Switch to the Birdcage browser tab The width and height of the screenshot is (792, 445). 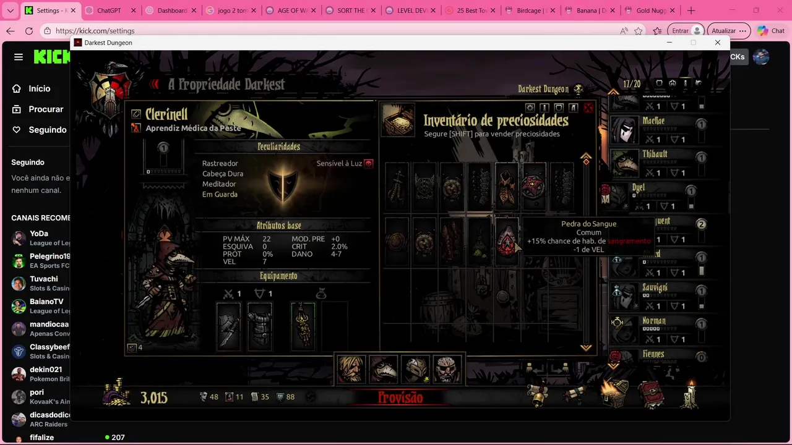coord(531,11)
